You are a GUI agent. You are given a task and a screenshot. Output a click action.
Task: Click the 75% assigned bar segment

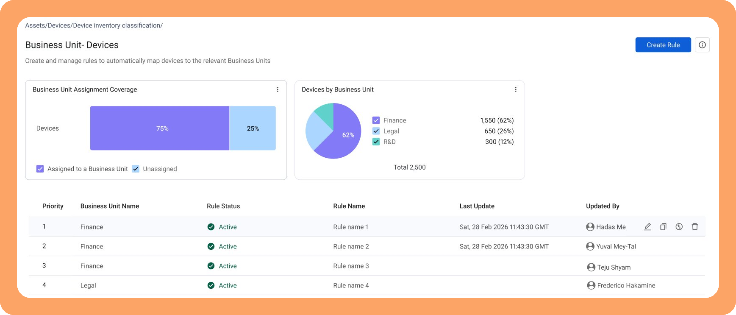pyautogui.click(x=160, y=128)
